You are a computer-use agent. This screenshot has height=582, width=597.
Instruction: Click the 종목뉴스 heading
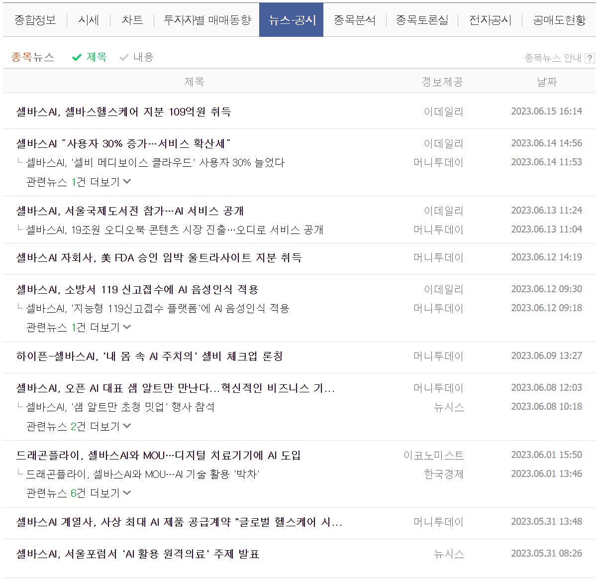coord(33,57)
